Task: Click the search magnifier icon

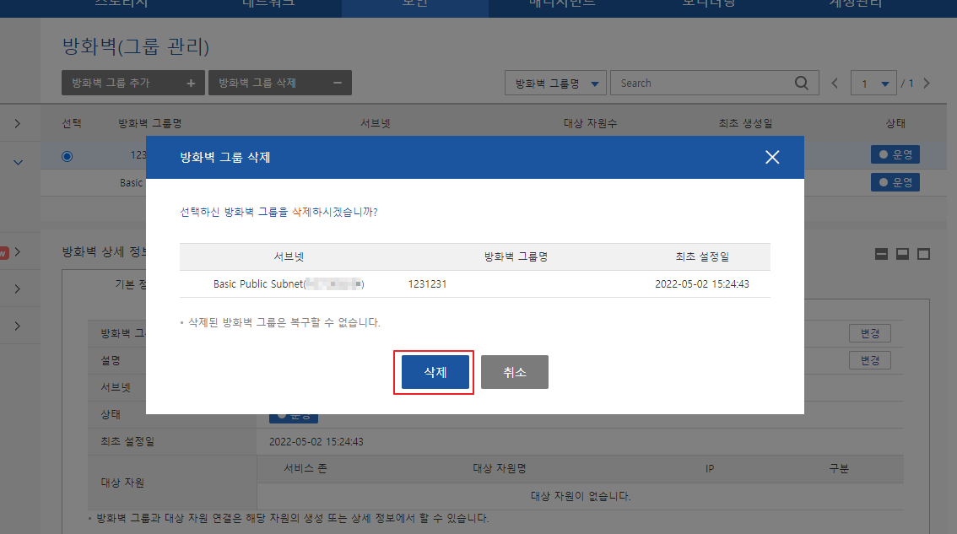Action: click(x=801, y=83)
